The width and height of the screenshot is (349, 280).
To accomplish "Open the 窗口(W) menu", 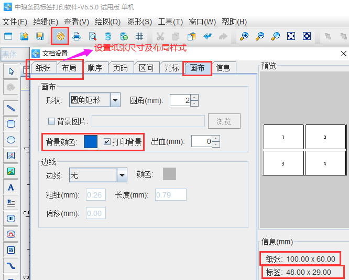I will coord(202,22).
